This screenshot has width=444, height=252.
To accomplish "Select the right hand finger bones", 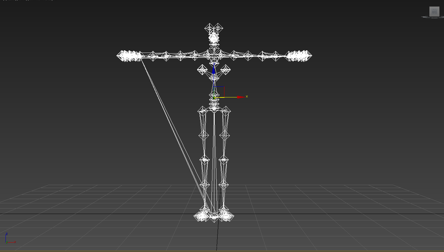I will point(299,56).
